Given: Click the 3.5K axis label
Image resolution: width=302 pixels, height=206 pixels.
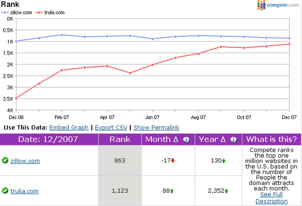Looking at the screenshot, I should (8, 99).
